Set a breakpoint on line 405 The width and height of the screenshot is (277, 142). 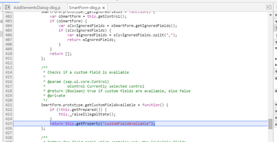pyautogui.click(x=8, y=30)
